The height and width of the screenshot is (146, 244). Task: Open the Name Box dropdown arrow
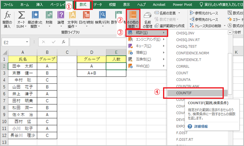coord(27,42)
